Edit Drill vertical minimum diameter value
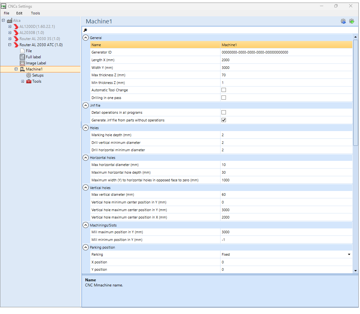Viewport: 360px width, 314px height. click(x=286, y=143)
